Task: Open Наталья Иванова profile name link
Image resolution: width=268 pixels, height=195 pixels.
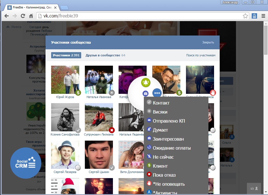Action: [99, 97]
